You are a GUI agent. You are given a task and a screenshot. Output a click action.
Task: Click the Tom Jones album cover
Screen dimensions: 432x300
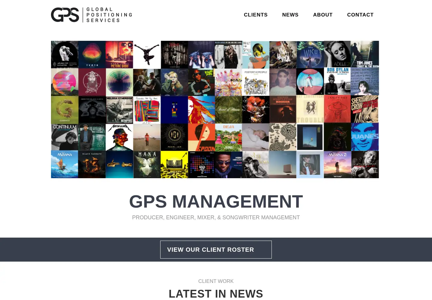(x=365, y=55)
